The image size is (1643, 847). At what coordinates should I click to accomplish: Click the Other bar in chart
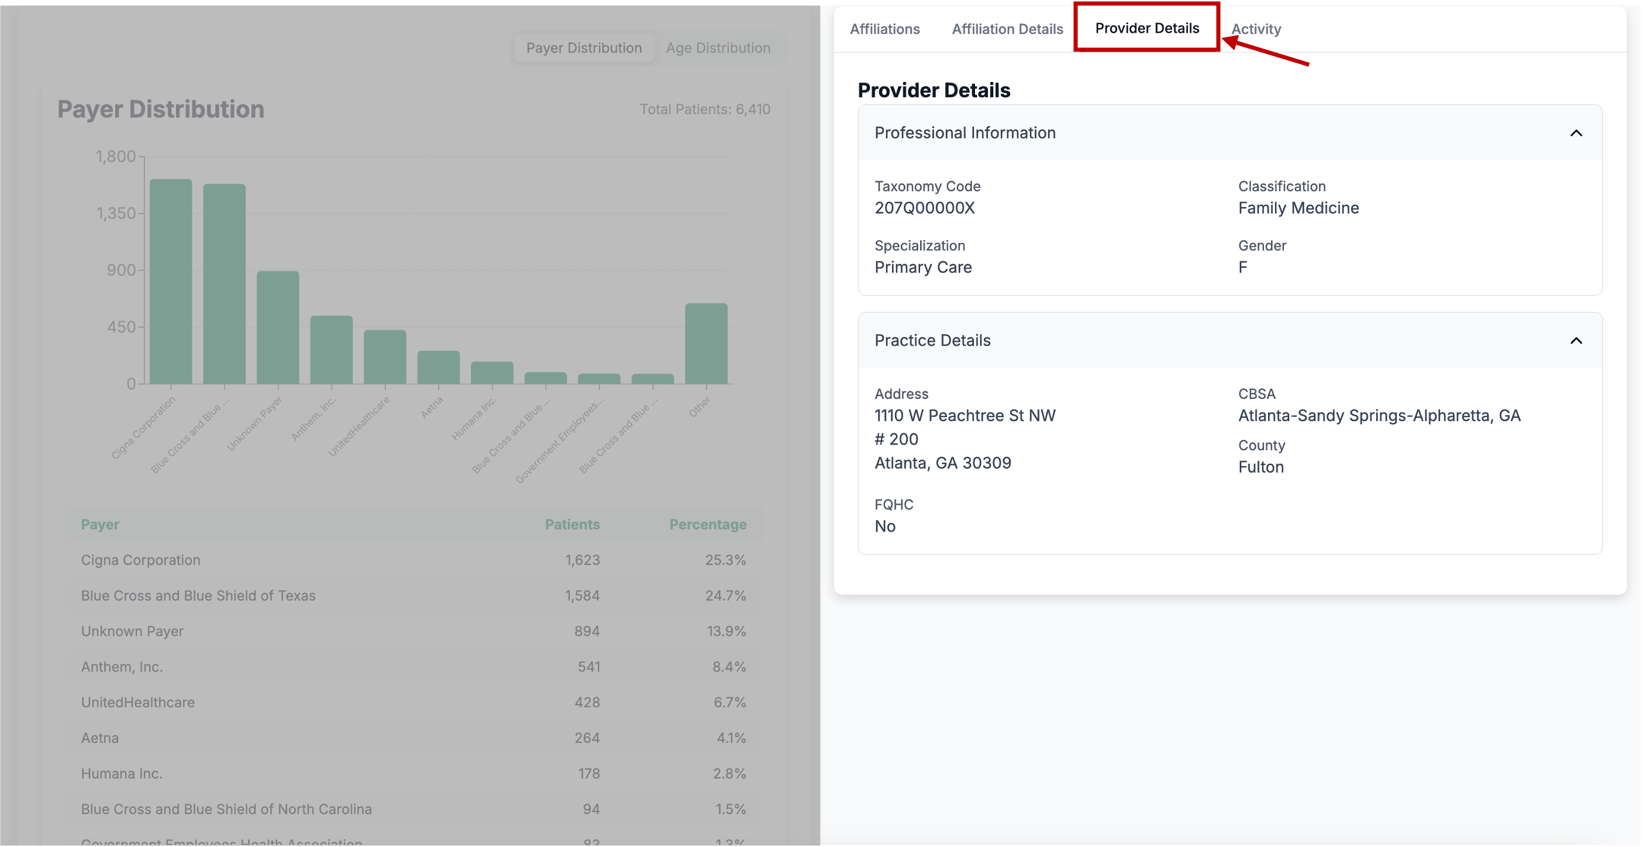706,343
